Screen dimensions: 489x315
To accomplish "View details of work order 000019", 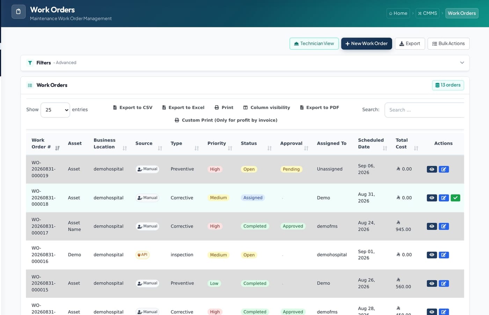I will (x=432, y=169).
